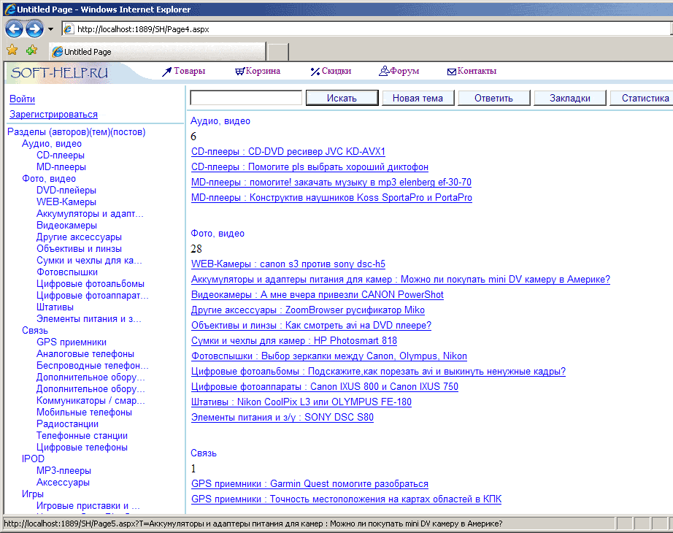Image resolution: width=673 pixels, height=533 pixels.
Task: Select Объективы и линзы in sidebar
Action: 79,248
